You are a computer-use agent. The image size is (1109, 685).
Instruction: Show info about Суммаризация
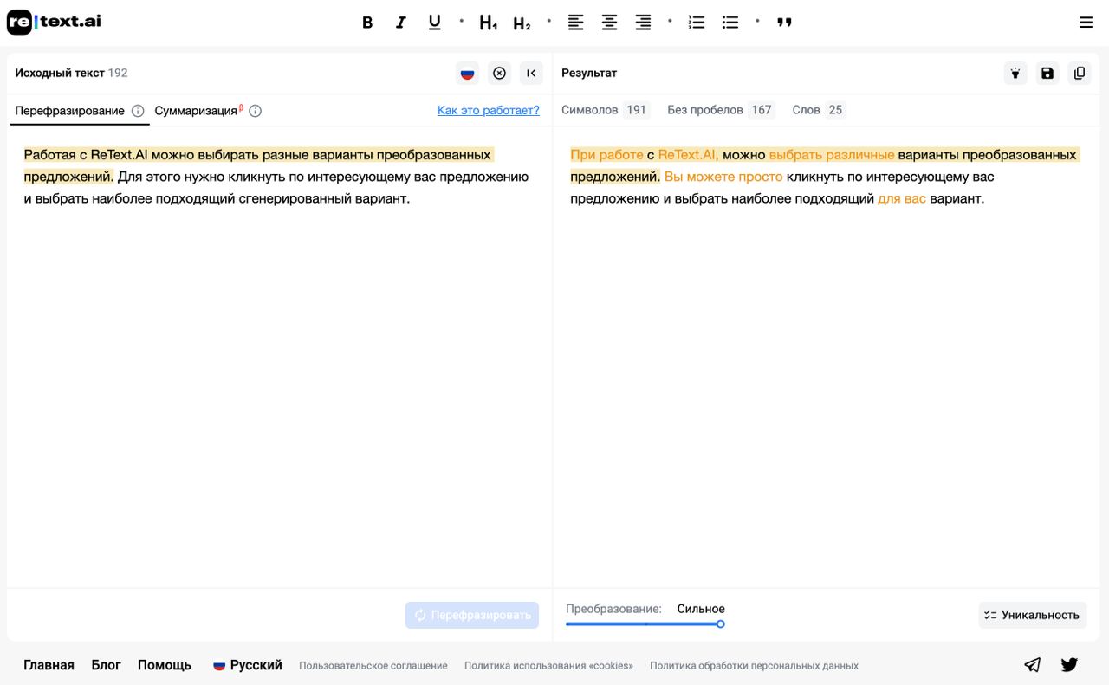pos(256,111)
